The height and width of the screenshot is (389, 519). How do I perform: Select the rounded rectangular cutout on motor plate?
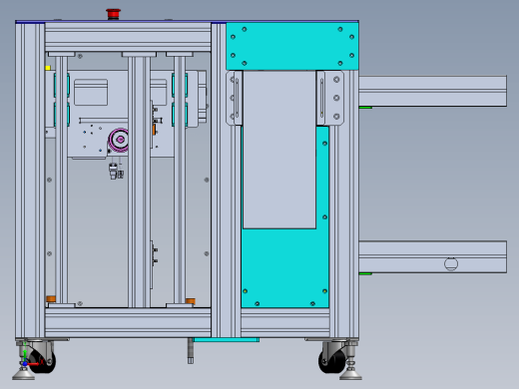point(91,92)
